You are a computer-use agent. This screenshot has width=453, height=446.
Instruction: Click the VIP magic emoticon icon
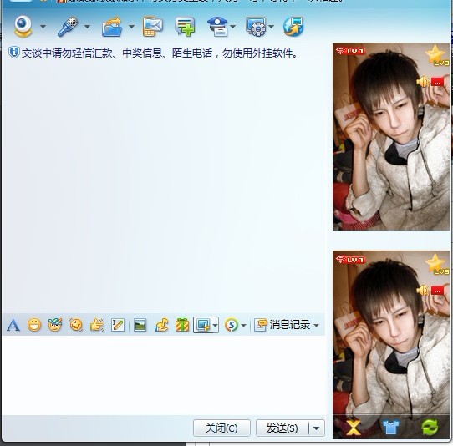click(x=55, y=326)
